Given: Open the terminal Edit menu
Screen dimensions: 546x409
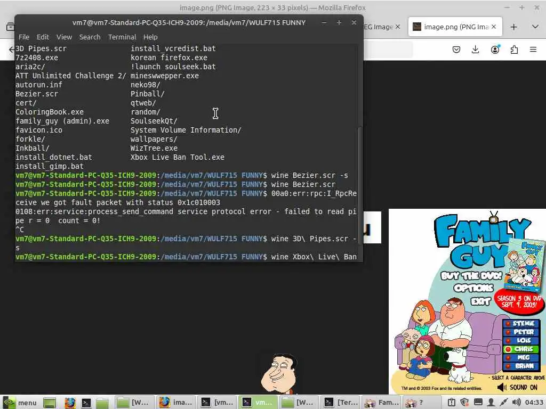Looking at the screenshot, I should pyautogui.click(x=43, y=37).
